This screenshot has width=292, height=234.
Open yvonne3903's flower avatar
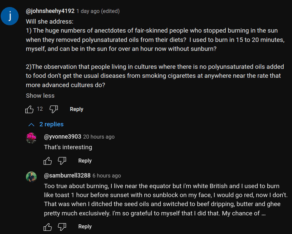(31, 138)
